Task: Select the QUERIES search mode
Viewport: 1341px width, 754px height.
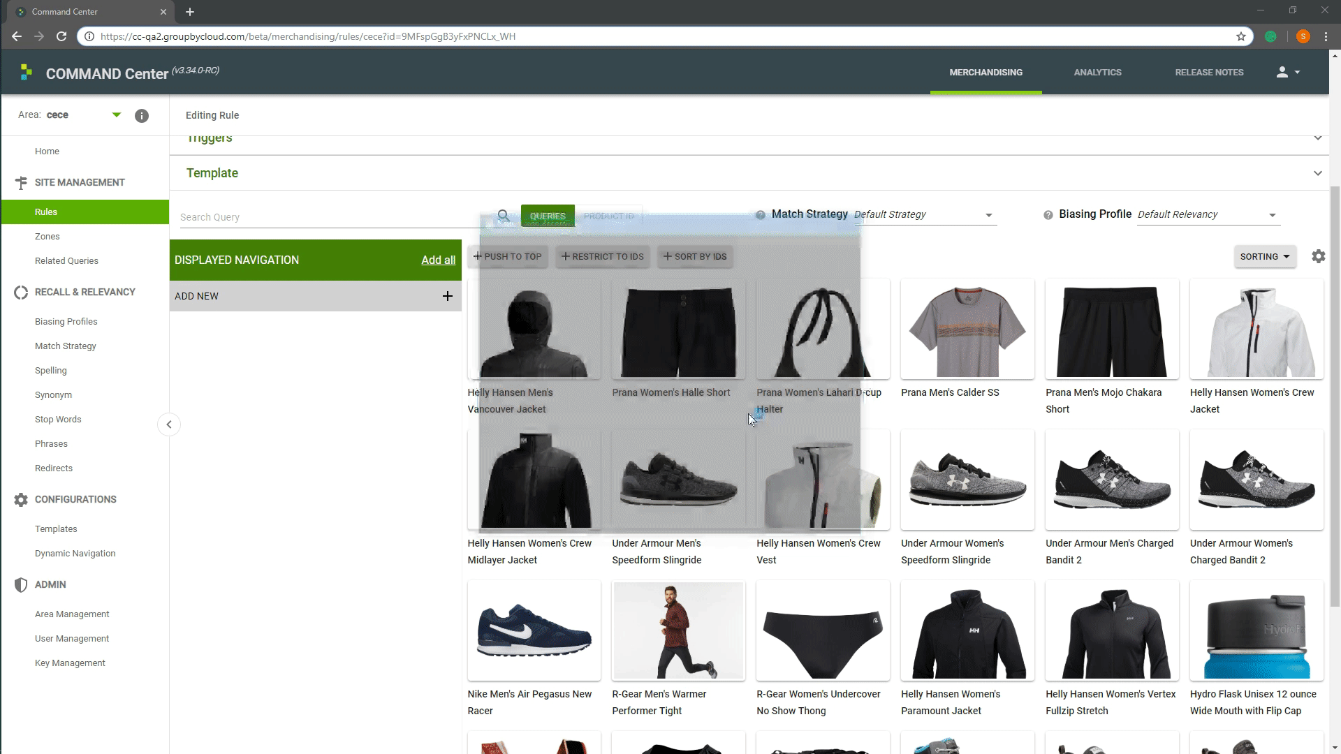Action: [548, 216]
